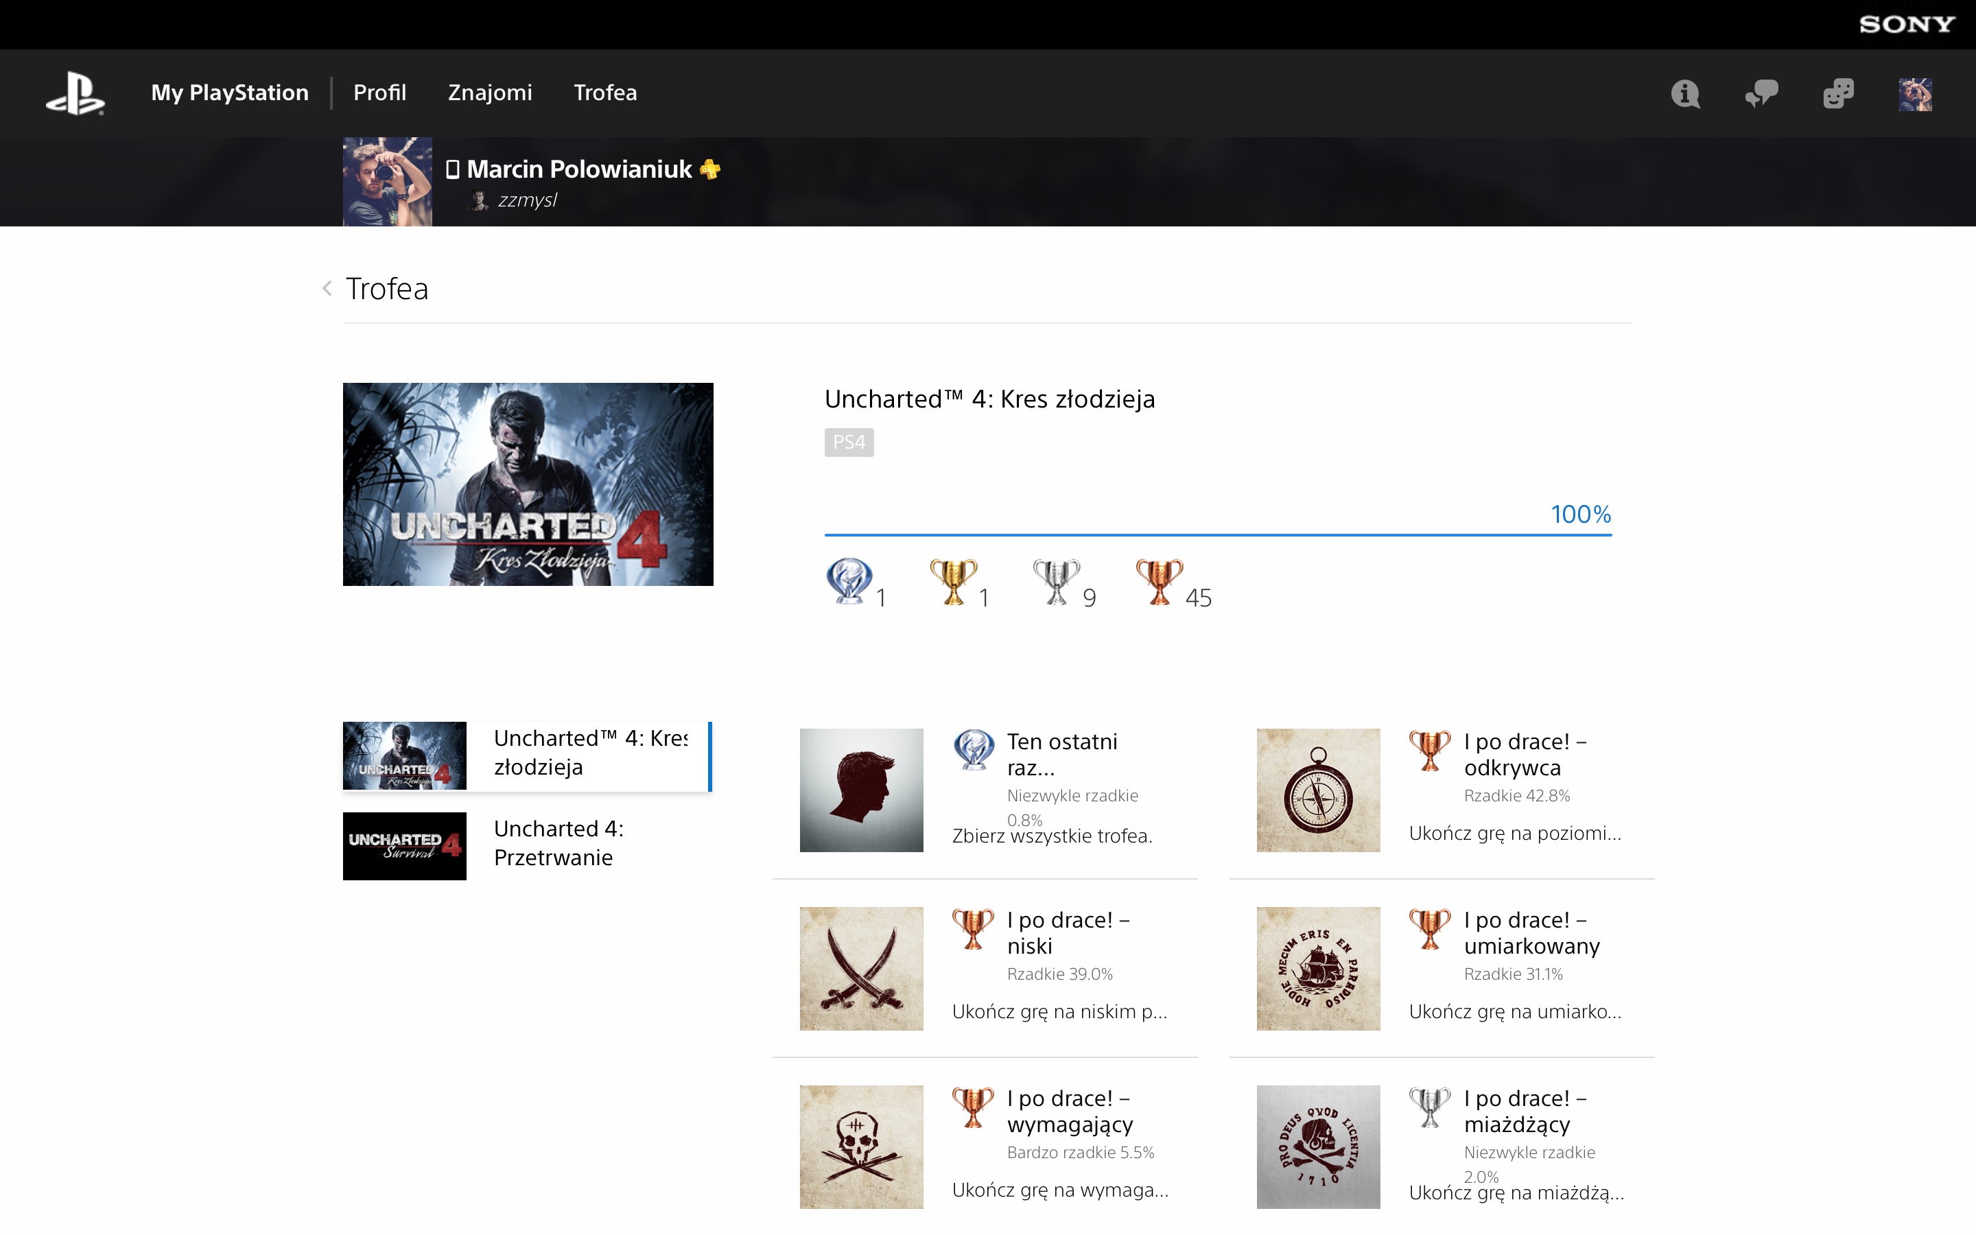The height and width of the screenshot is (1235, 1976).
Task: Open the Znajomi menu item
Action: tap(490, 93)
